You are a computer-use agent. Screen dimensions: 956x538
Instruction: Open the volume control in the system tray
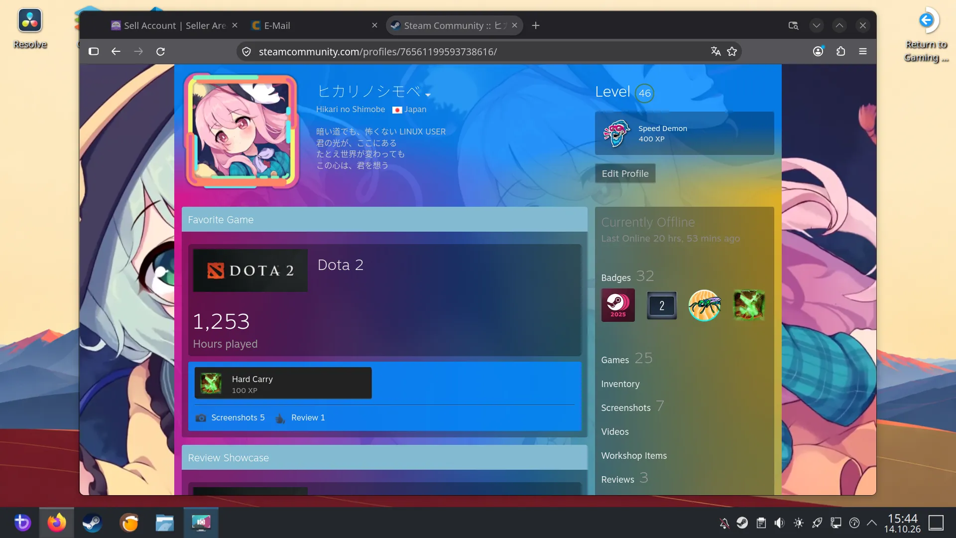pos(780,523)
